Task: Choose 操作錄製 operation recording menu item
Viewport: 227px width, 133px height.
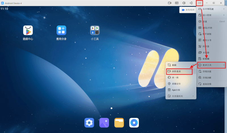Action: point(211,34)
